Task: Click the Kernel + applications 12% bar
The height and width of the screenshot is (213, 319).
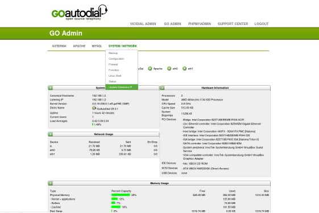Action: pyautogui.click(x=114, y=199)
